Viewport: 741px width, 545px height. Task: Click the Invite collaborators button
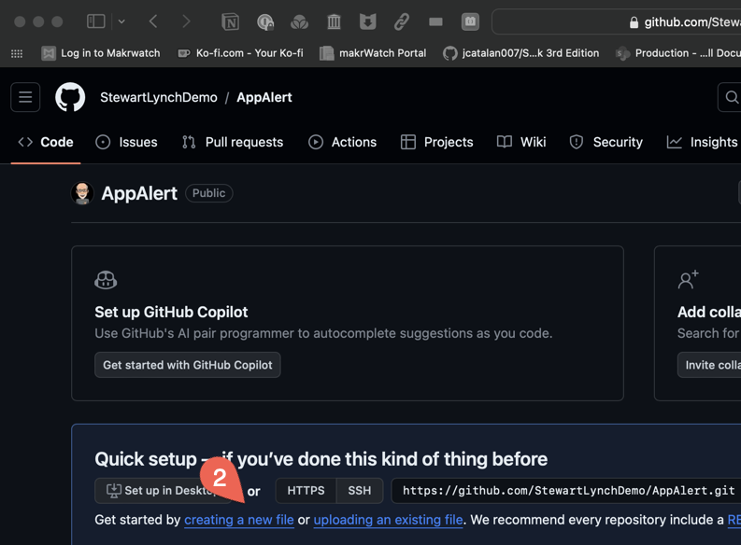coord(709,365)
